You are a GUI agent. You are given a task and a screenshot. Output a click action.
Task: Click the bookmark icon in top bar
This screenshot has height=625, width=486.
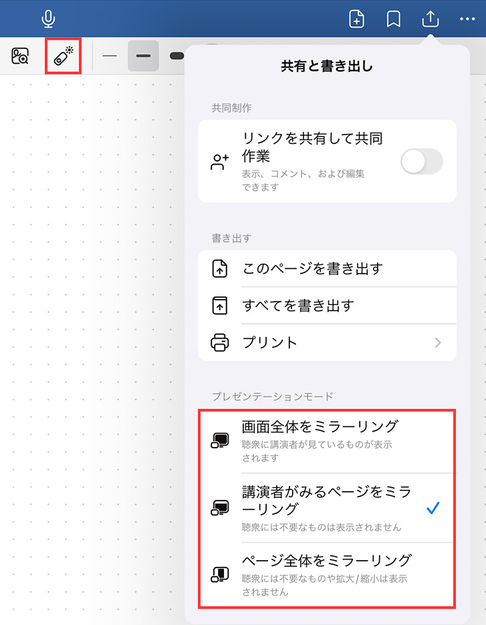point(393,19)
